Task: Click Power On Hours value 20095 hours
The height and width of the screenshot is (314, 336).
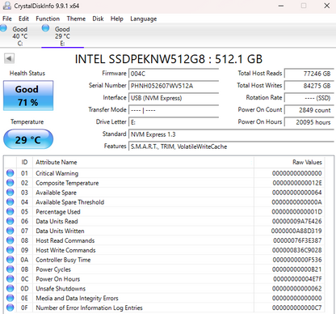Action: click(309, 122)
